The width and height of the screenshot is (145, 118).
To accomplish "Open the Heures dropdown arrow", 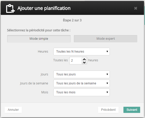I will tap(107, 52).
